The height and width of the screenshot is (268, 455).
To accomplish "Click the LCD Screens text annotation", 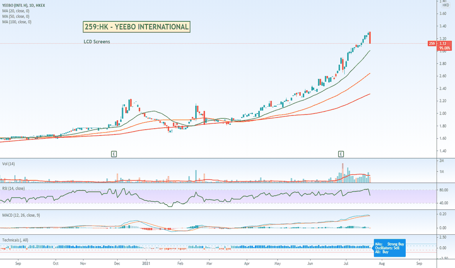I will click(97, 42).
